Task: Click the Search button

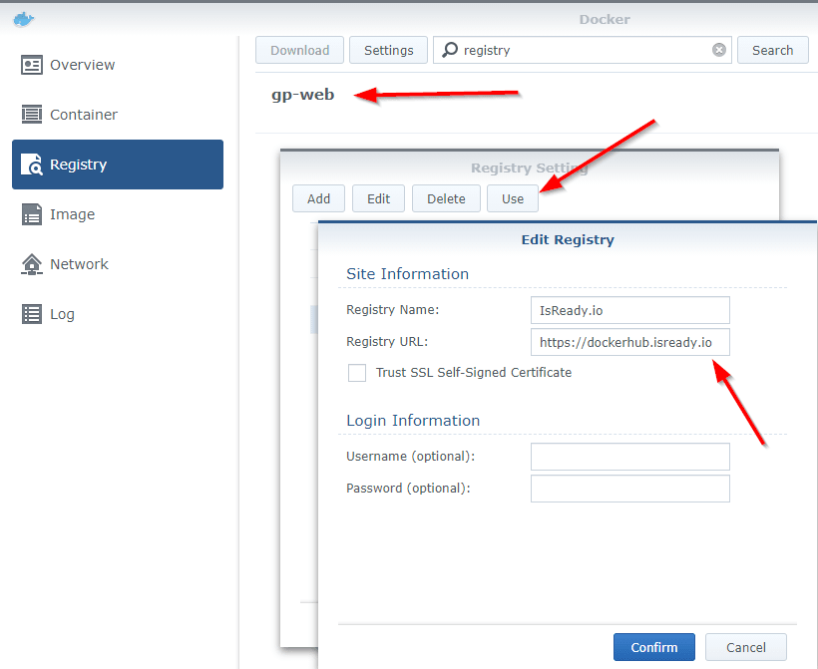Action: click(x=772, y=50)
